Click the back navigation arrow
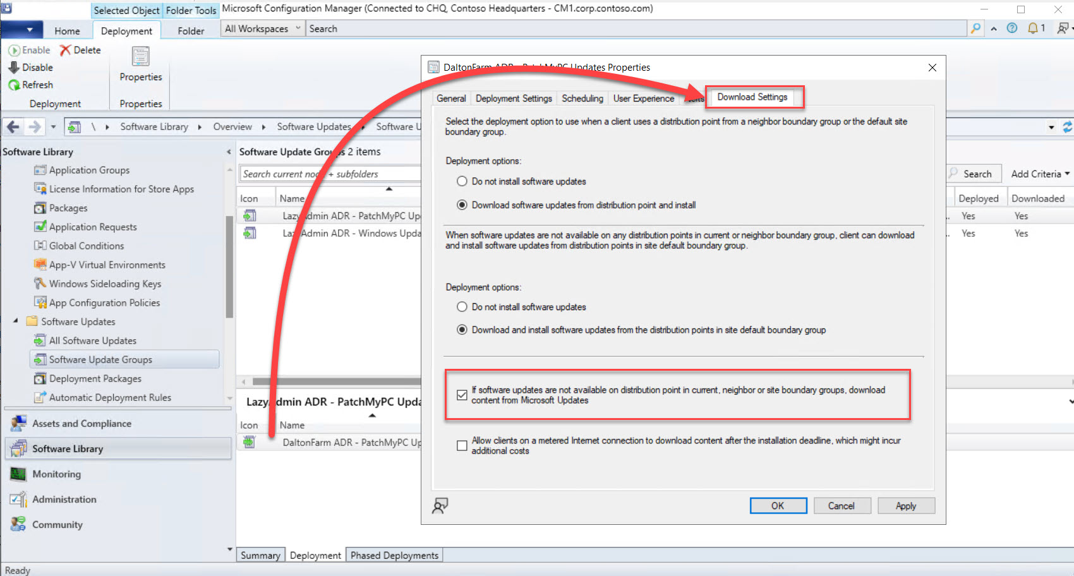Viewport: 1074px width, 576px height. pos(13,127)
